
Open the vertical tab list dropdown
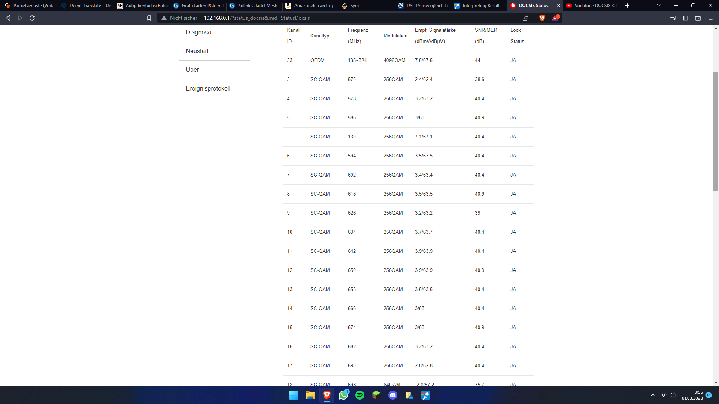pyautogui.click(x=658, y=6)
